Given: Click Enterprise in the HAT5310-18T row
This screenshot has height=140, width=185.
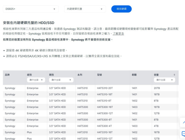Looking at the screenshot, I should tap(33, 94).
